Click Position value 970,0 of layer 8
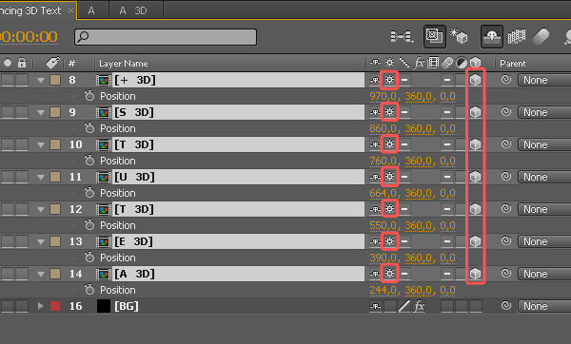The image size is (571, 344). tap(384, 96)
